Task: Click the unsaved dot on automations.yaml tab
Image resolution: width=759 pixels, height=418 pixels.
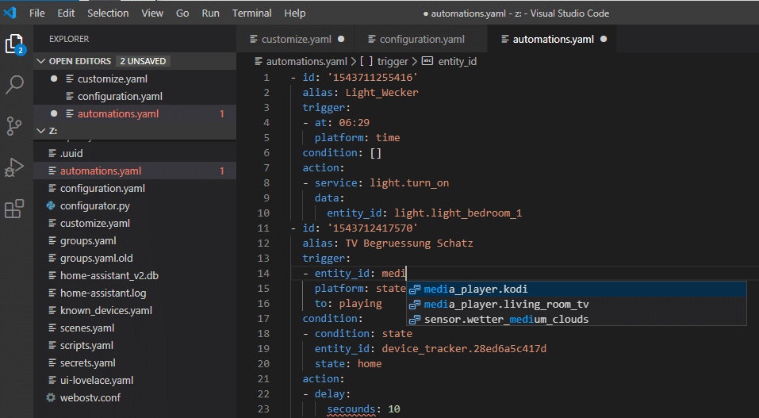Action: click(604, 39)
